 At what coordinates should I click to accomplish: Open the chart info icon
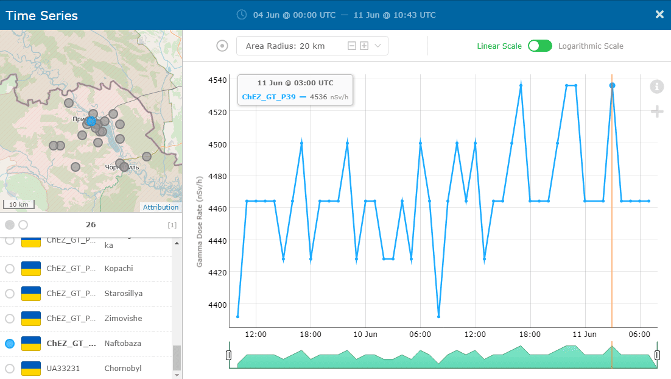tap(656, 87)
